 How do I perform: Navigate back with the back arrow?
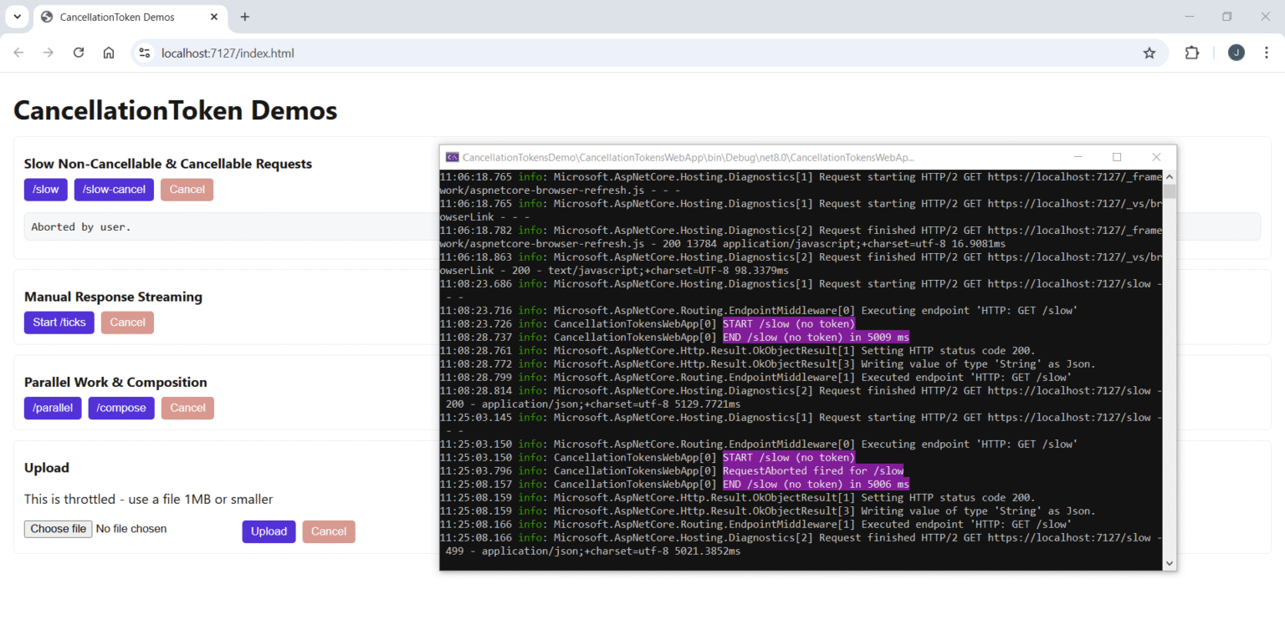pos(18,53)
